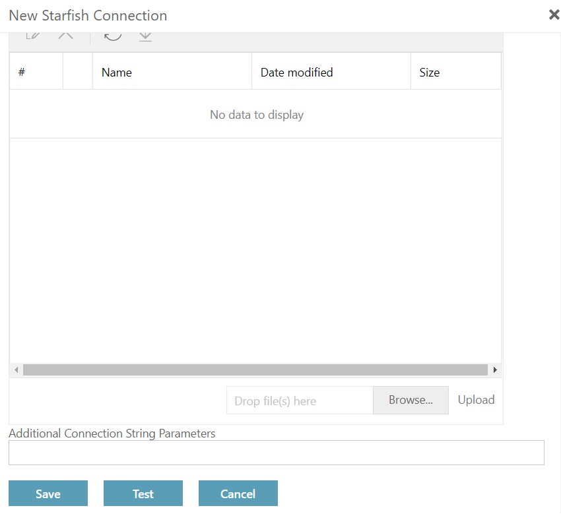Image resolution: width=561 pixels, height=514 pixels.
Task: Click the Upload link
Action: click(x=477, y=400)
